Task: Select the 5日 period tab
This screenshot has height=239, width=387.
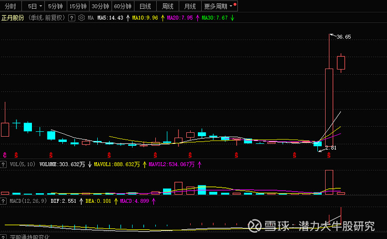Action: (32, 6)
